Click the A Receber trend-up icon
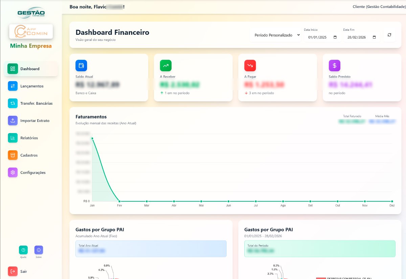The image size is (406, 279). coord(166,66)
